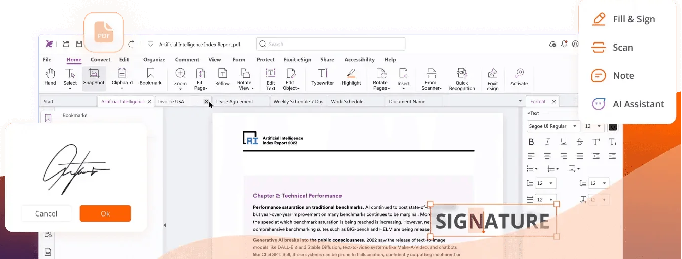Run Quick Recognition OCR
The width and height of the screenshot is (682, 259).
click(x=461, y=79)
